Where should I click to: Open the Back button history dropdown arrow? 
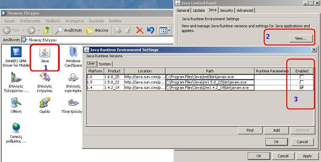click(24, 31)
